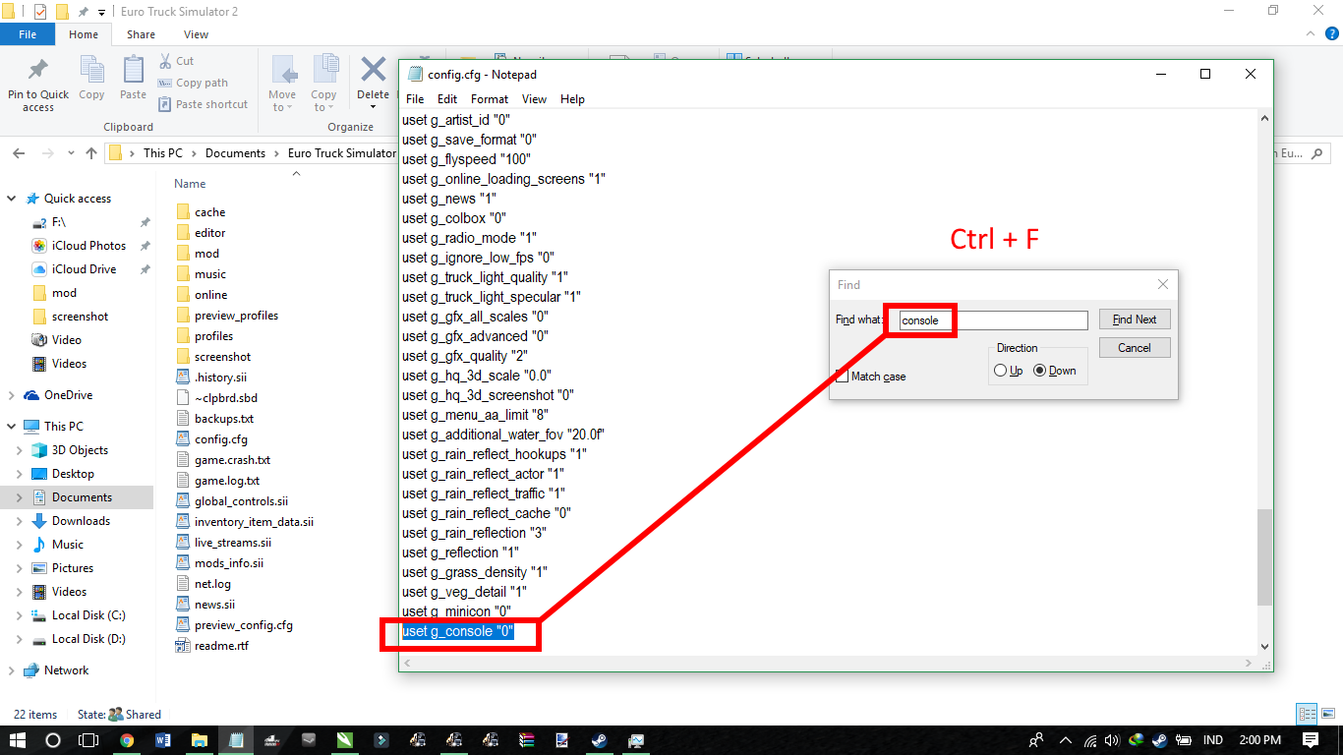Click the Back arrow in File Explorer
This screenshot has width=1343, height=755.
click(20, 153)
